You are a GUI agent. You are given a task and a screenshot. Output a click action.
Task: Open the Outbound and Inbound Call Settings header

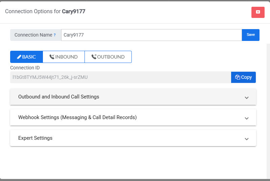click(59, 97)
